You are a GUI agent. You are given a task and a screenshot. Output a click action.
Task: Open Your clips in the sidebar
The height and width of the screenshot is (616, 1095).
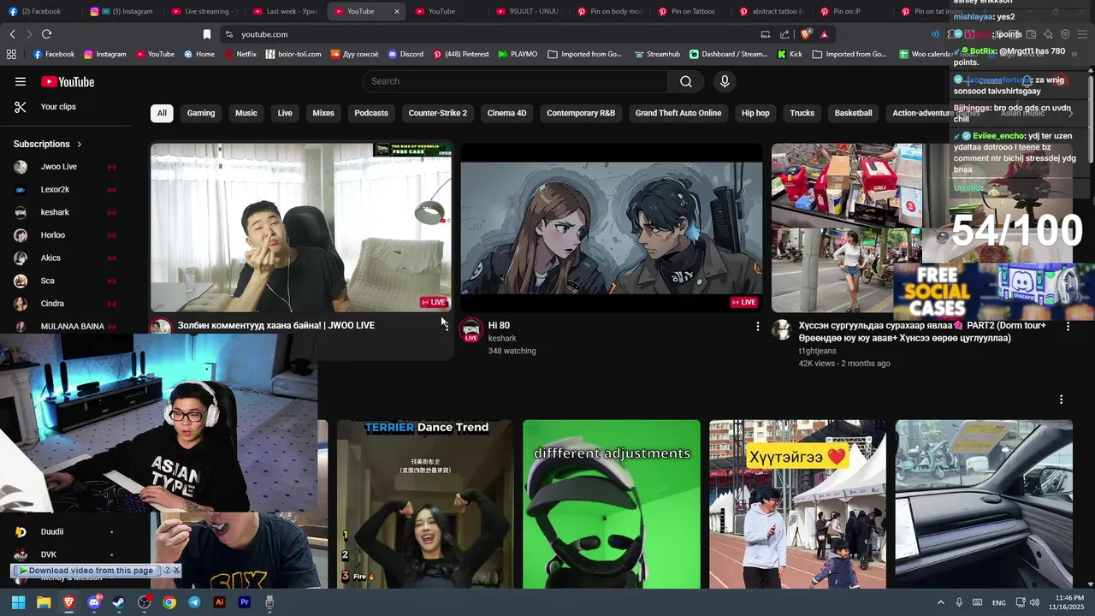click(x=58, y=107)
